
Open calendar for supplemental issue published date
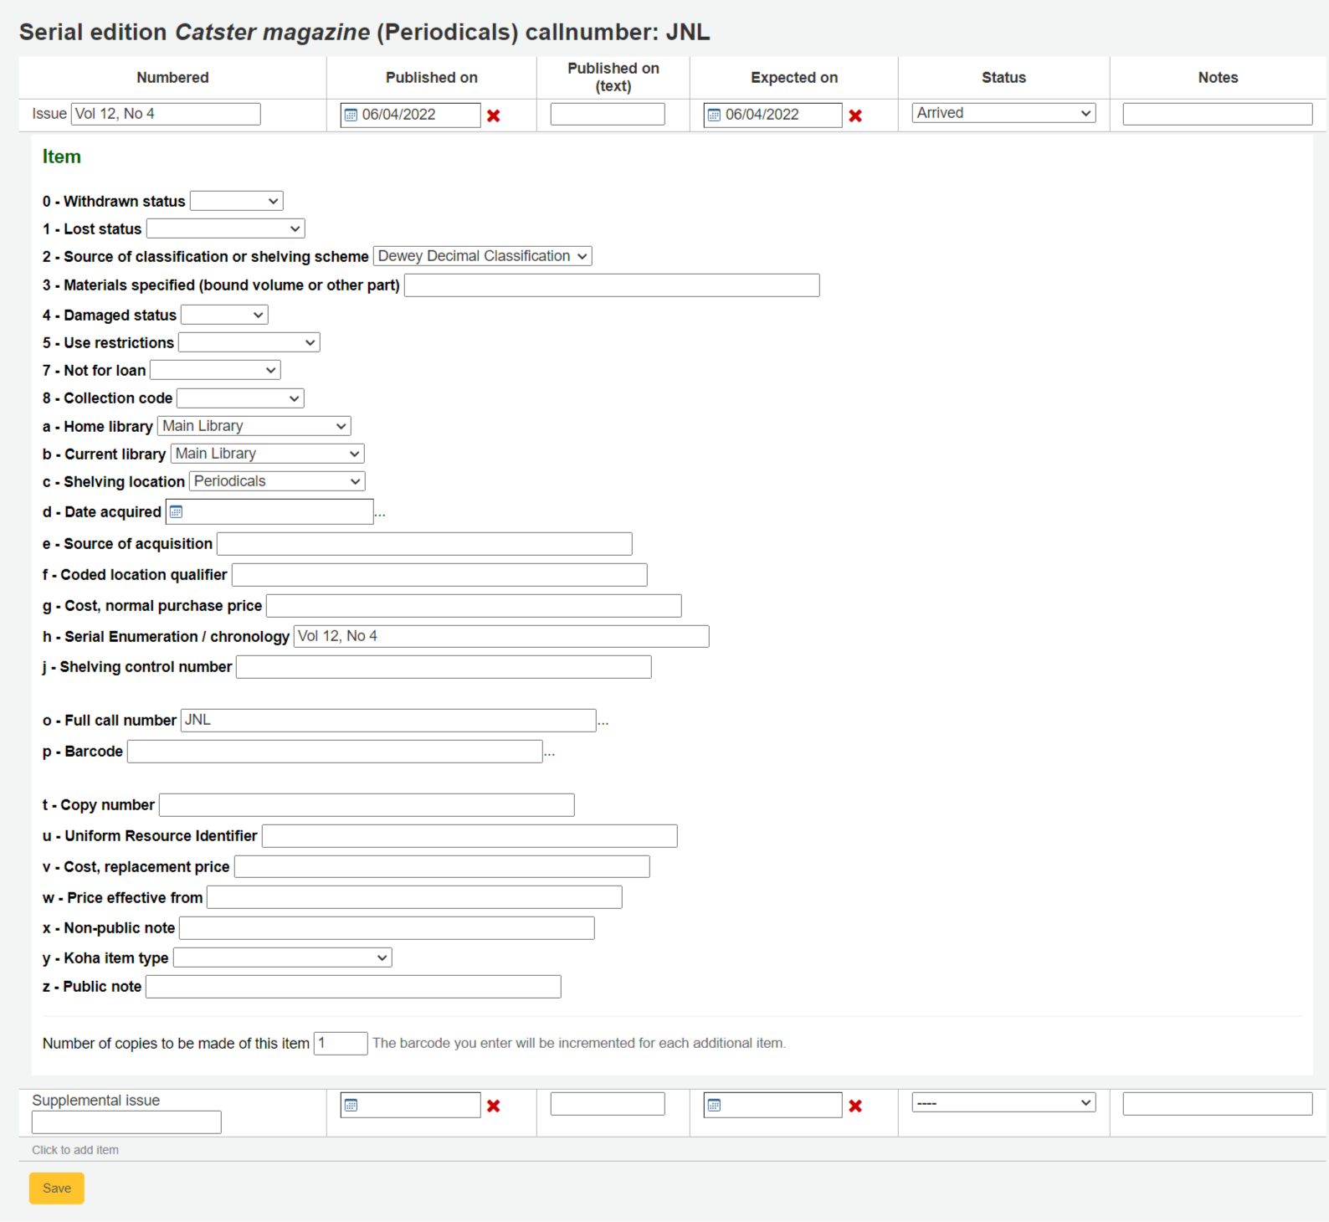point(351,1106)
